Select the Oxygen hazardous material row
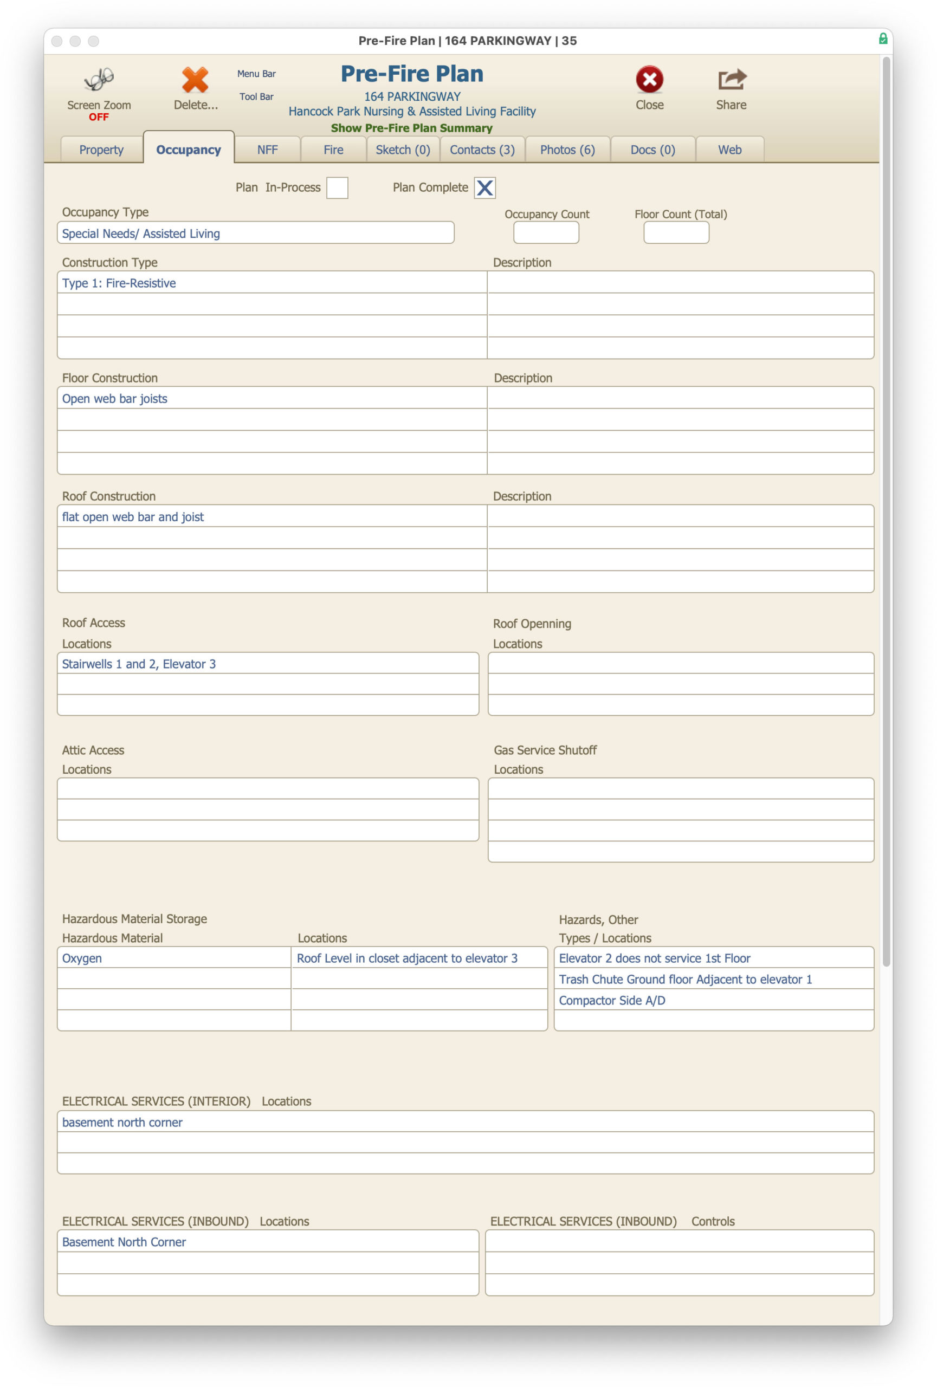The width and height of the screenshot is (937, 1387). pyautogui.click(x=175, y=958)
